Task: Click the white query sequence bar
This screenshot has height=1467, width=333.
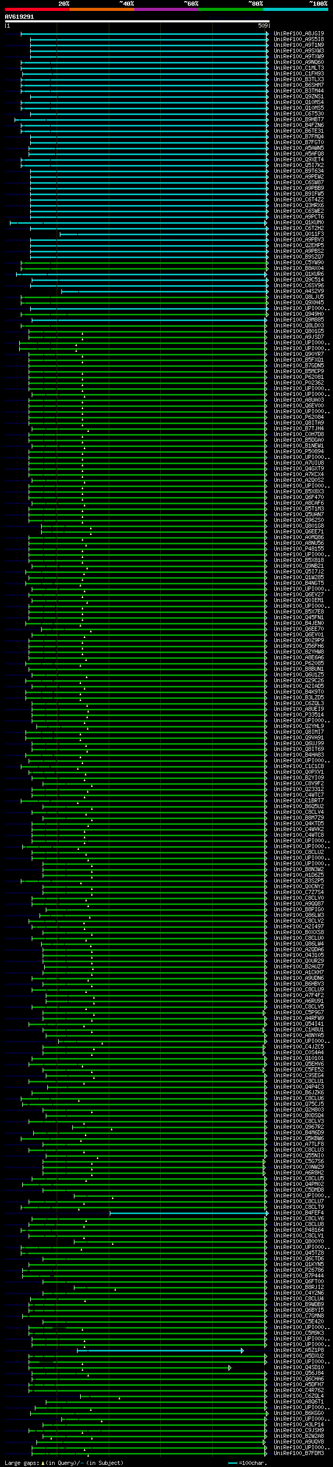Action: pyautogui.click(x=137, y=21)
